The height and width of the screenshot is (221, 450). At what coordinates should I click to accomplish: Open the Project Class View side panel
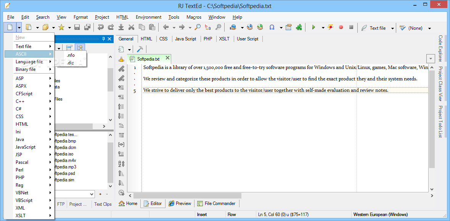click(440, 84)
